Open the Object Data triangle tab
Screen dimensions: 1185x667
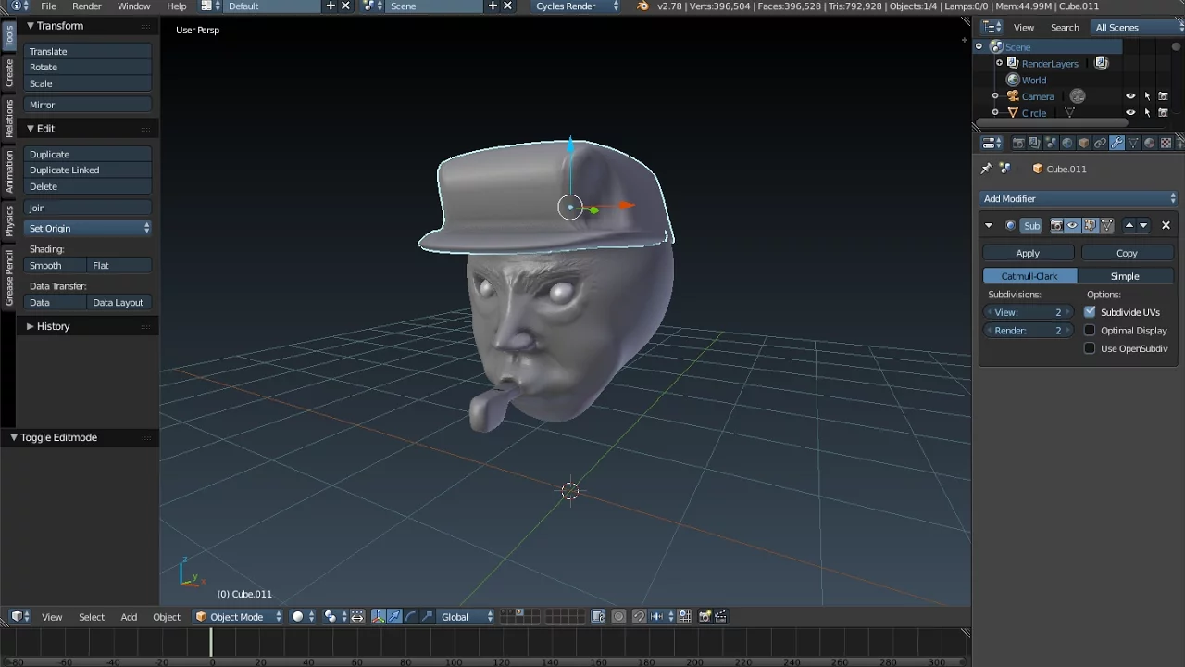(x=1133, y=143)
